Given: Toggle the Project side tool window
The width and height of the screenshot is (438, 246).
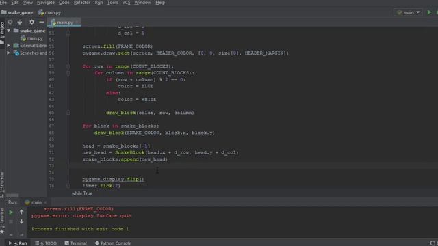Looking at the screenshot, I should pos(2,32).
